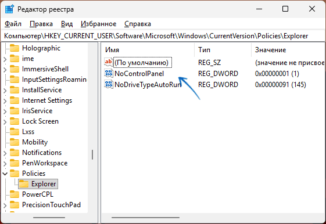Click the (значение не присвое data cell
The image size is (326, 224).
click(x=289, y=63)
